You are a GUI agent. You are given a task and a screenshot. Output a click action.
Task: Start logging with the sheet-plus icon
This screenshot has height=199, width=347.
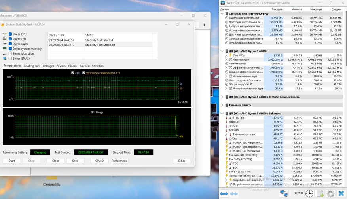pyautogui.click(x=320, y=193)
